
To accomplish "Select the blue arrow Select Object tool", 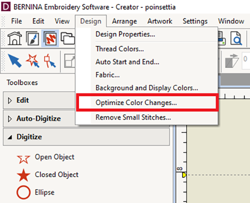I will (15, 61).
